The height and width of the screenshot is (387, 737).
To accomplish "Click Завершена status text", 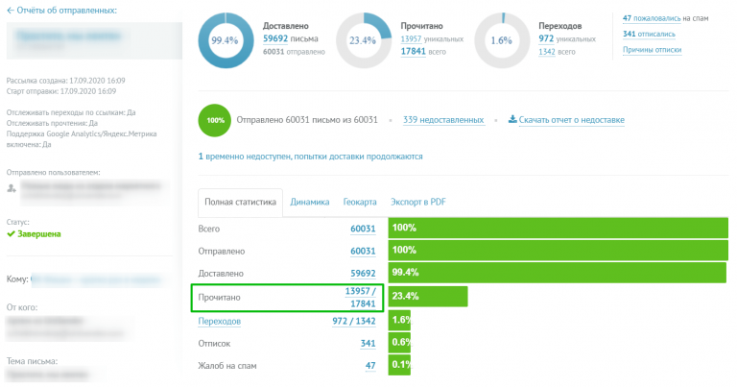I will (x=39, y=234).
